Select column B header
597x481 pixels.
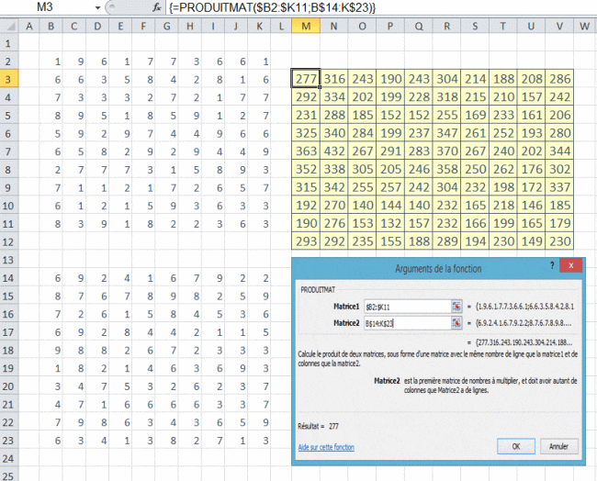pos(51,26)
